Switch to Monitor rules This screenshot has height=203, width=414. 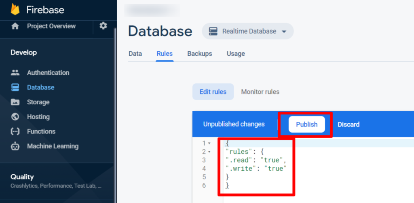click(x=260, y=92)
